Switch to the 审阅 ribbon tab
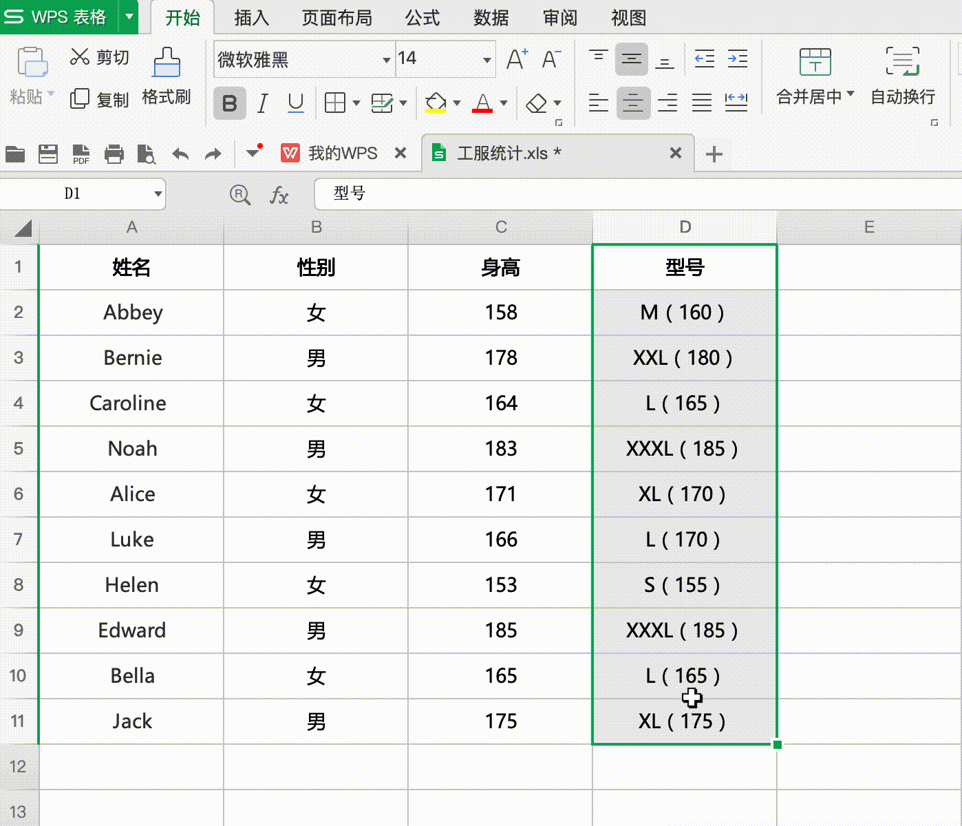This screenshot has width=962, height=826. coord(560,18)
